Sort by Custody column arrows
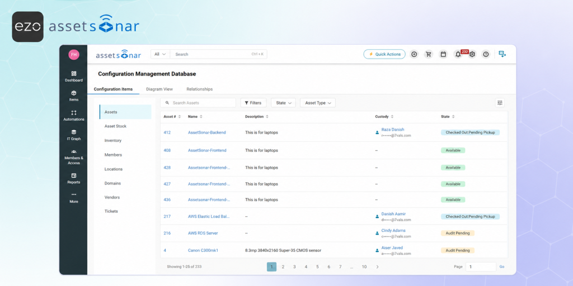Viewport: 573px width, 286px height. pyautogui.click(x=392, y=117)
